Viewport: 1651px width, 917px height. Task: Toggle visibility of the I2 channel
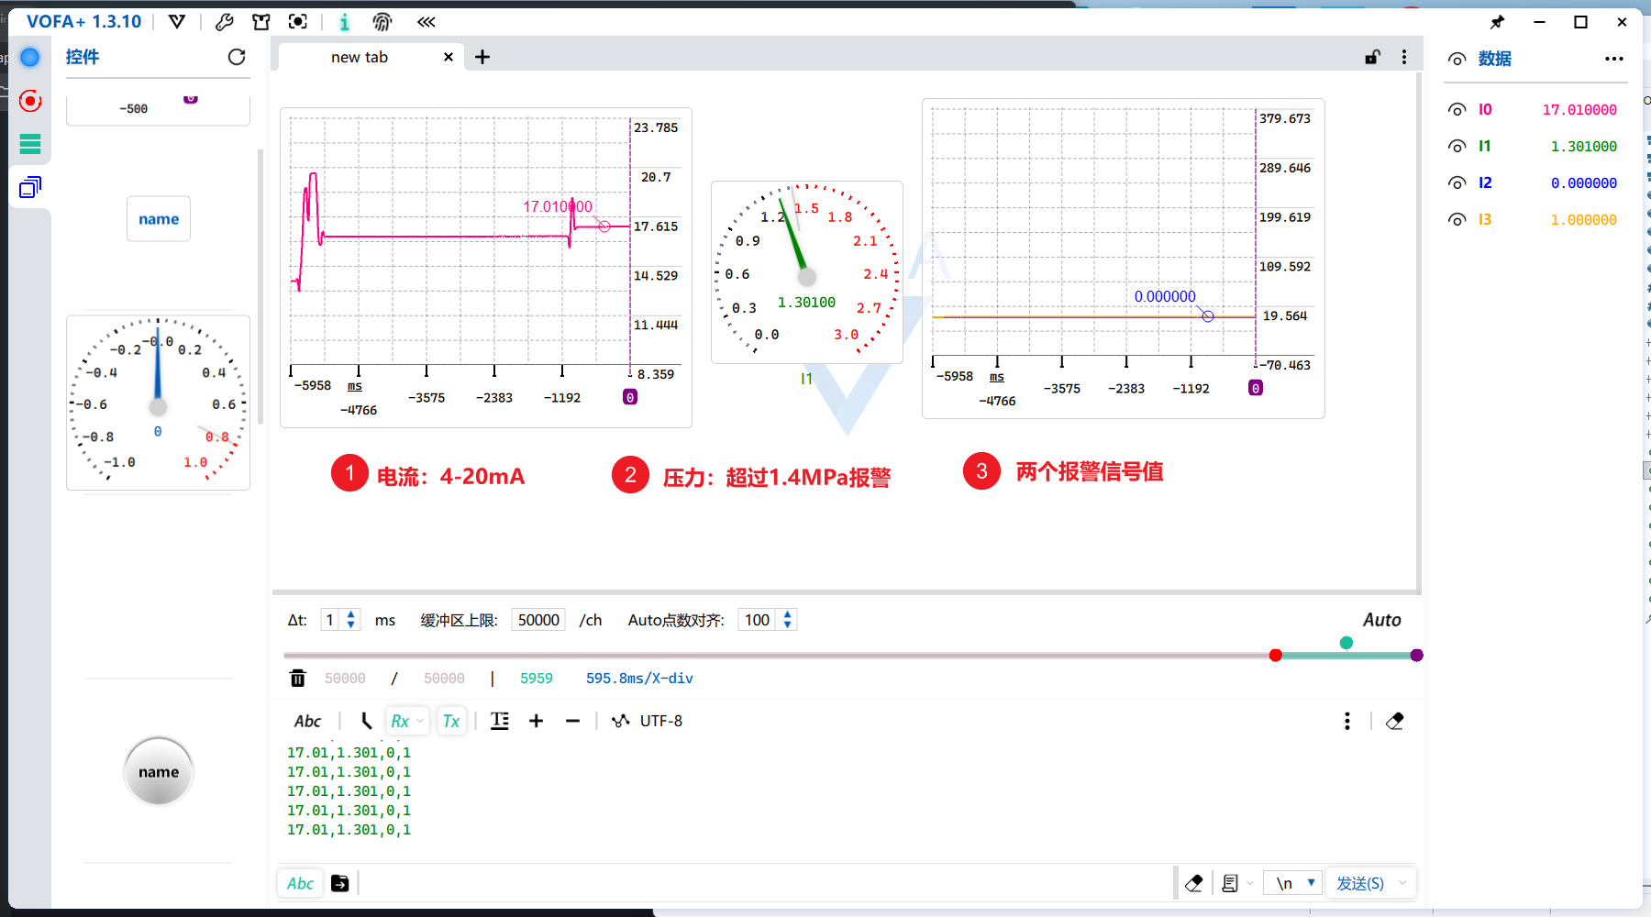click(1457, 183)
